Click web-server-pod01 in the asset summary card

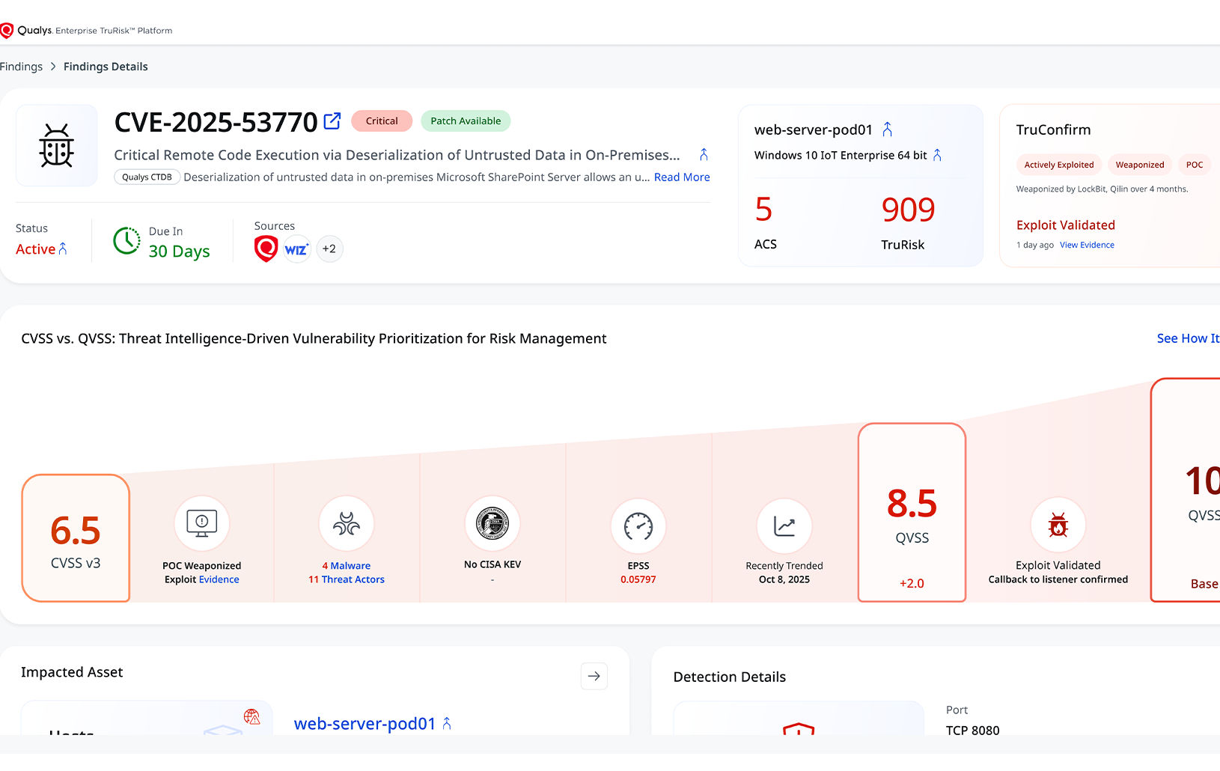(x=814, y=129)
